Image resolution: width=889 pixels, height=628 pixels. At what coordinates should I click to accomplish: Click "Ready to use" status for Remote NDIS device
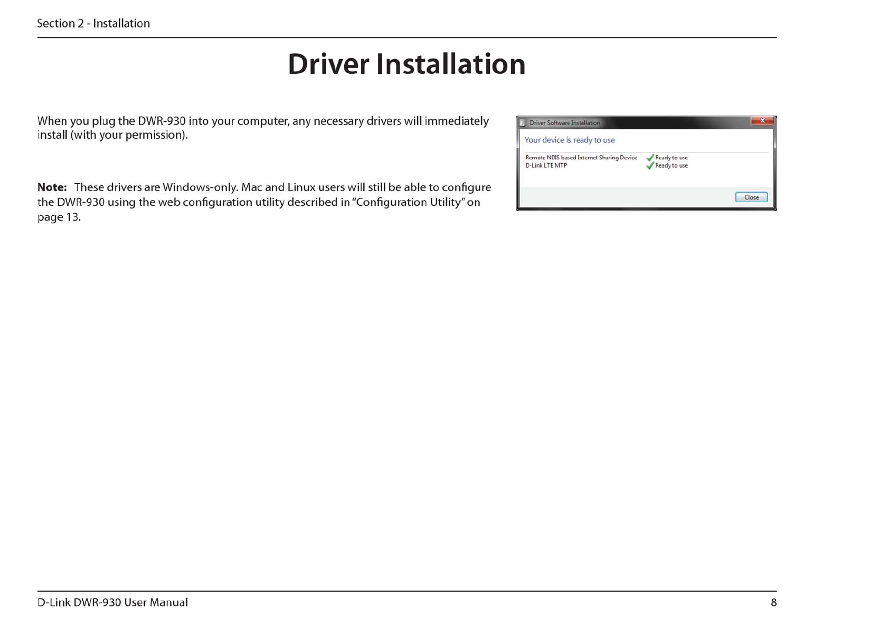tap(672, 157)
